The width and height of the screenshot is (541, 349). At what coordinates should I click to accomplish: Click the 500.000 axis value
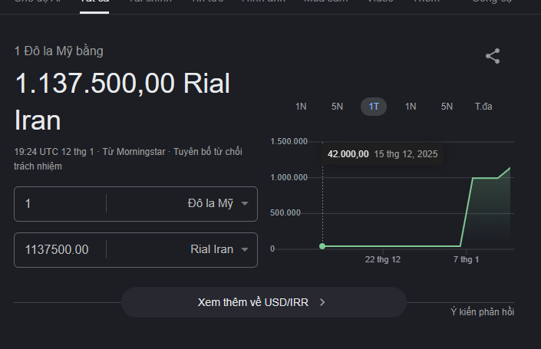(285, 212)
